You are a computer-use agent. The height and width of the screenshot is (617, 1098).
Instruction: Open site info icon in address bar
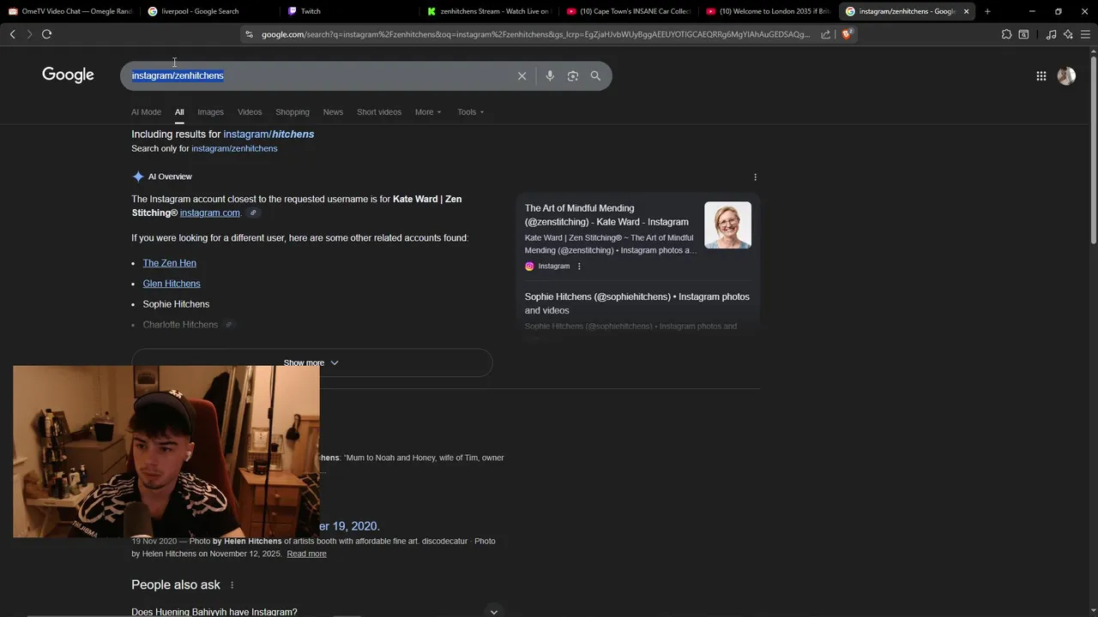[x=249, y=34]
